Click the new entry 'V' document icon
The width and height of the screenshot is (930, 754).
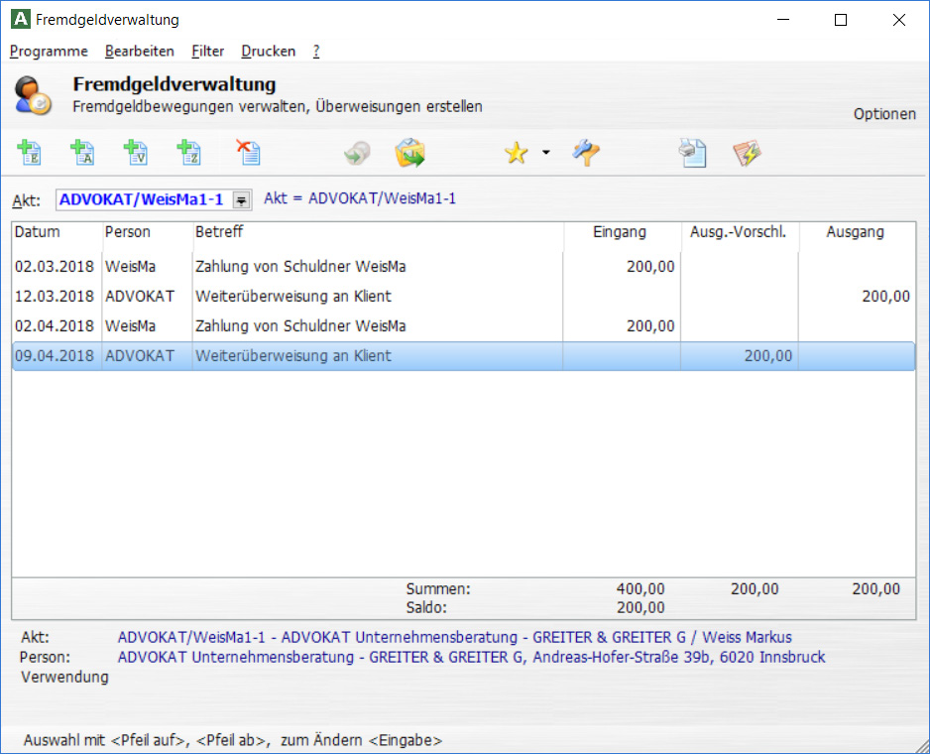136,153
